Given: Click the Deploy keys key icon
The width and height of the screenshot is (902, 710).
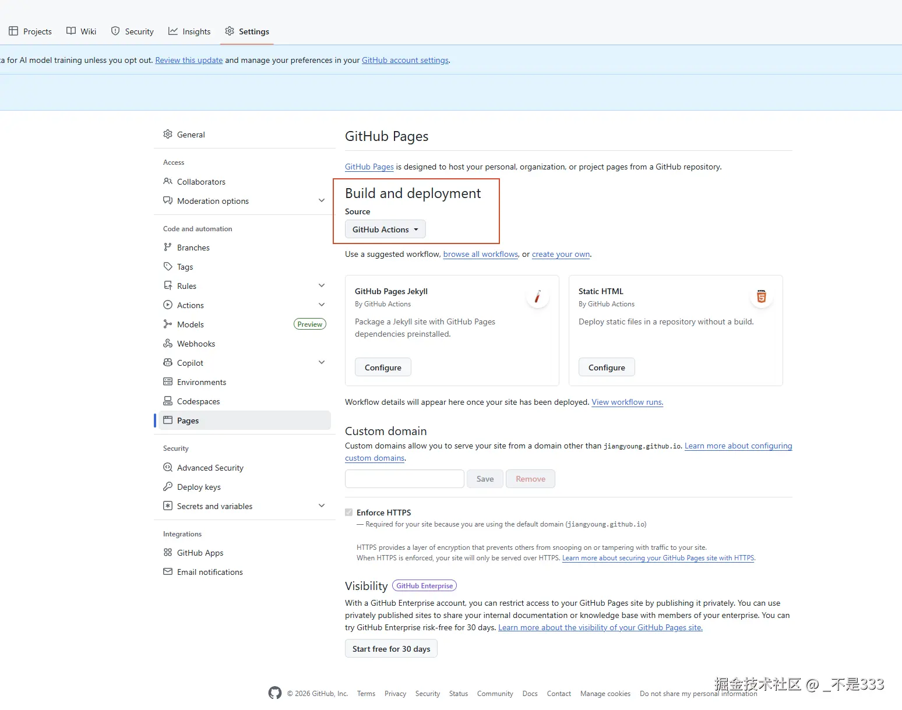Looking at the screenshot, I should click(x=168, y=486).
